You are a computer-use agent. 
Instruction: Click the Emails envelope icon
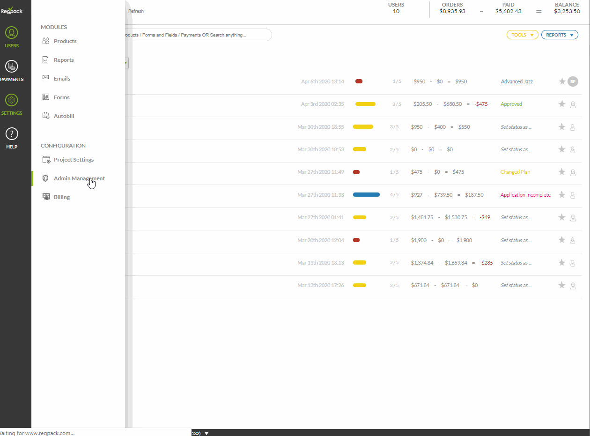pyautogui.click(x=46, y=78)
